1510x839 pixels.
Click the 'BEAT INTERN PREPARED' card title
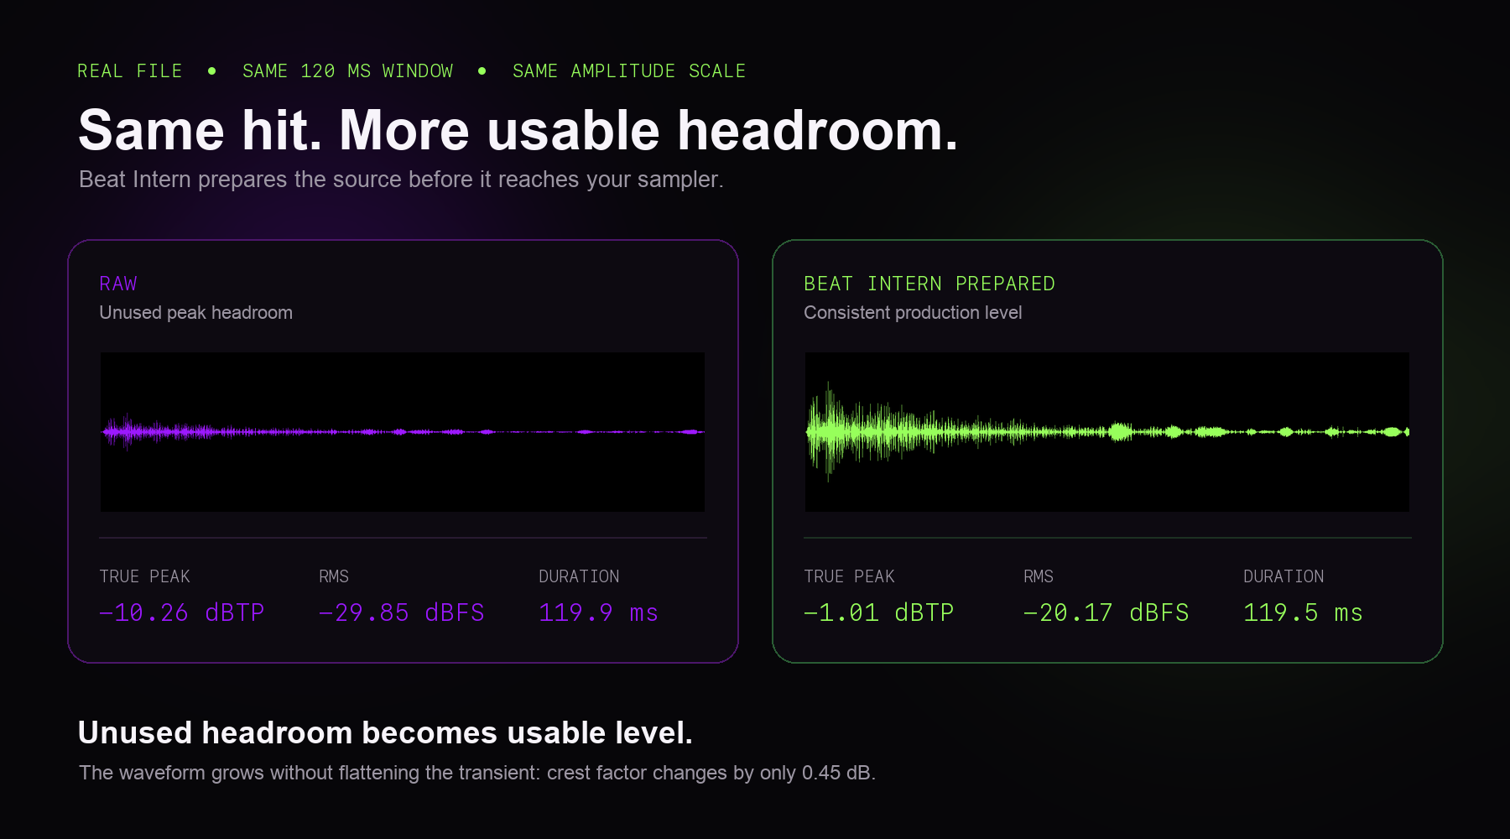pos(929,284)
